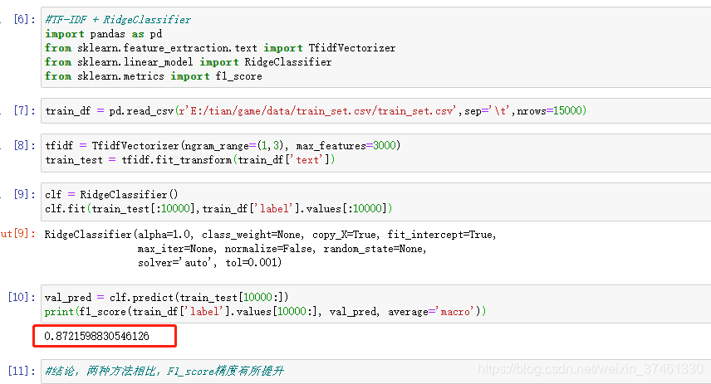Click the RidgeClassifier fit code cell [9]
Image resolution: width=711 pixels, height=384 pixels.
click(x=376, y=202)
